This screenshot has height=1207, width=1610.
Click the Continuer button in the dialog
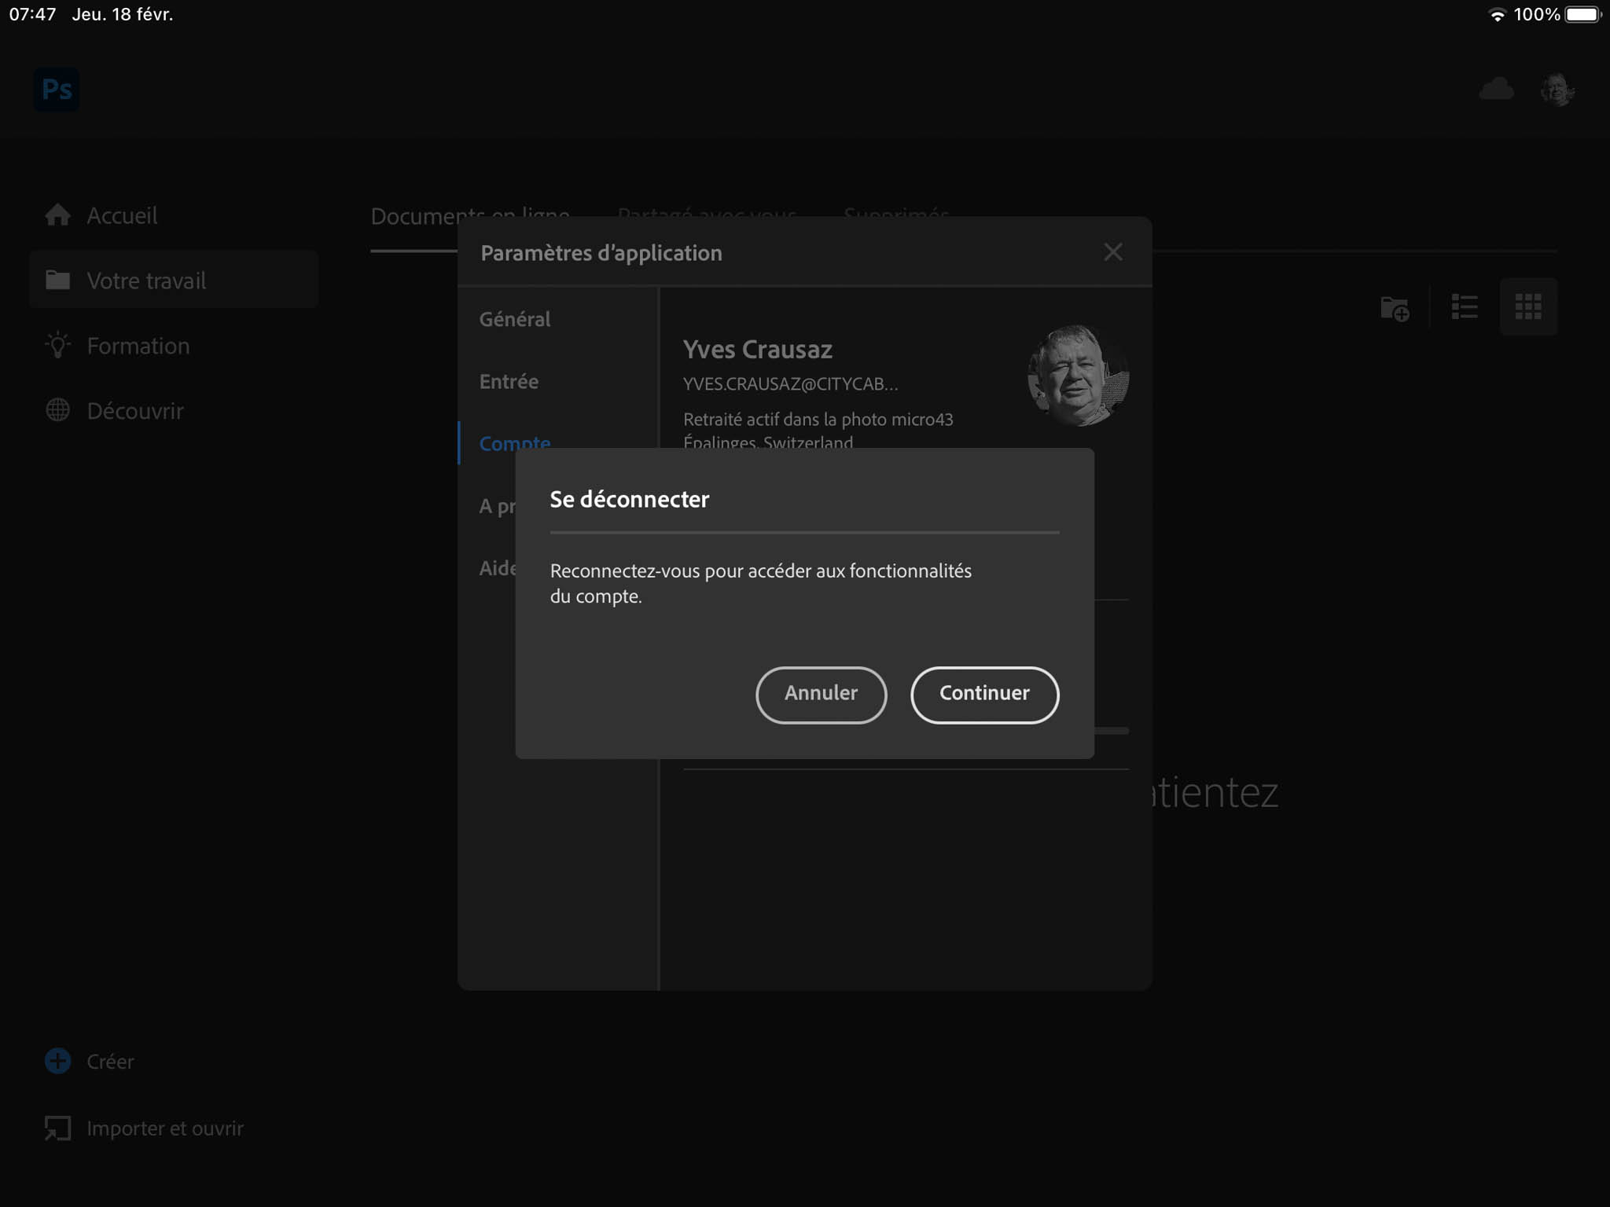point(984,695)
